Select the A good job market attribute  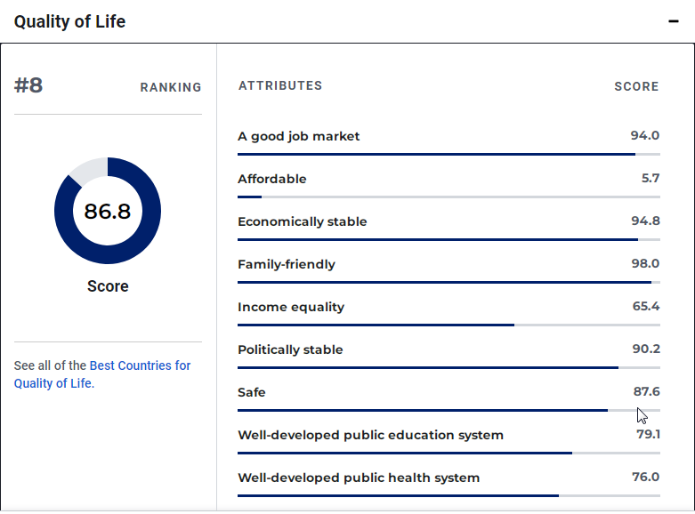click(298, 136)
